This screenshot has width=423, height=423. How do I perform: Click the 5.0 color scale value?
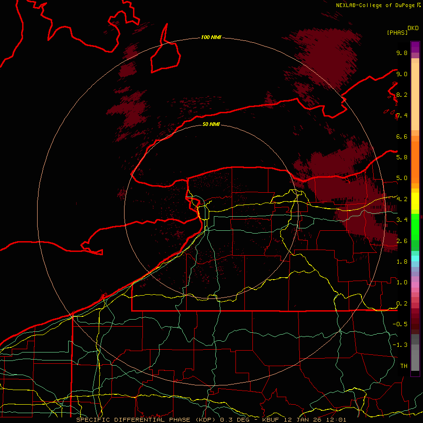[x=402, y=178]
